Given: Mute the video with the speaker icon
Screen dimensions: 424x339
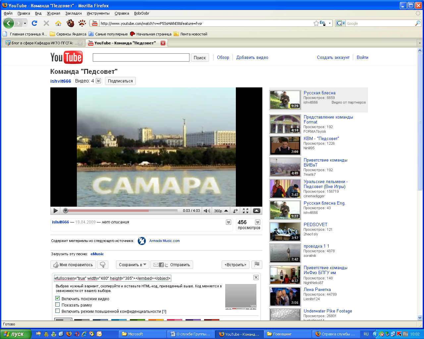Looking at the screenshot, I should pyautogui.click(x=207, y=211).
